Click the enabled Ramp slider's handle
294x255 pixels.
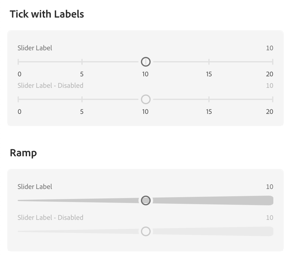(x=146, y=200)
